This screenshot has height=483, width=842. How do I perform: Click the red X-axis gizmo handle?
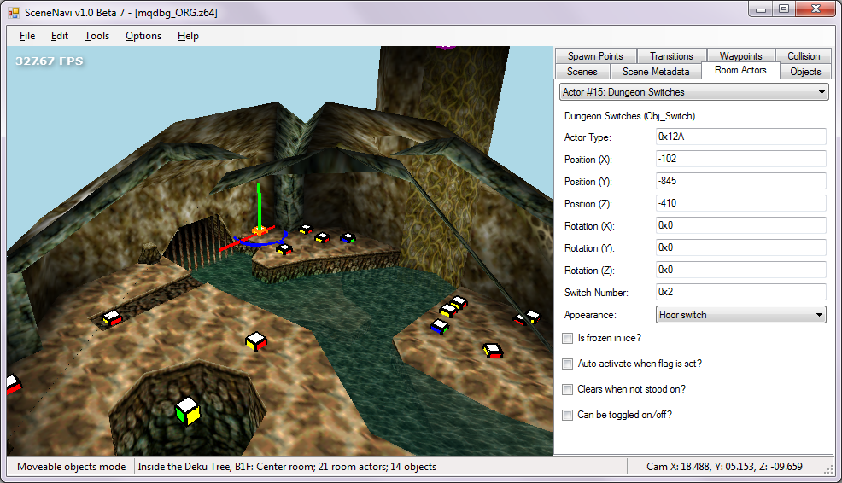(232, 244)
